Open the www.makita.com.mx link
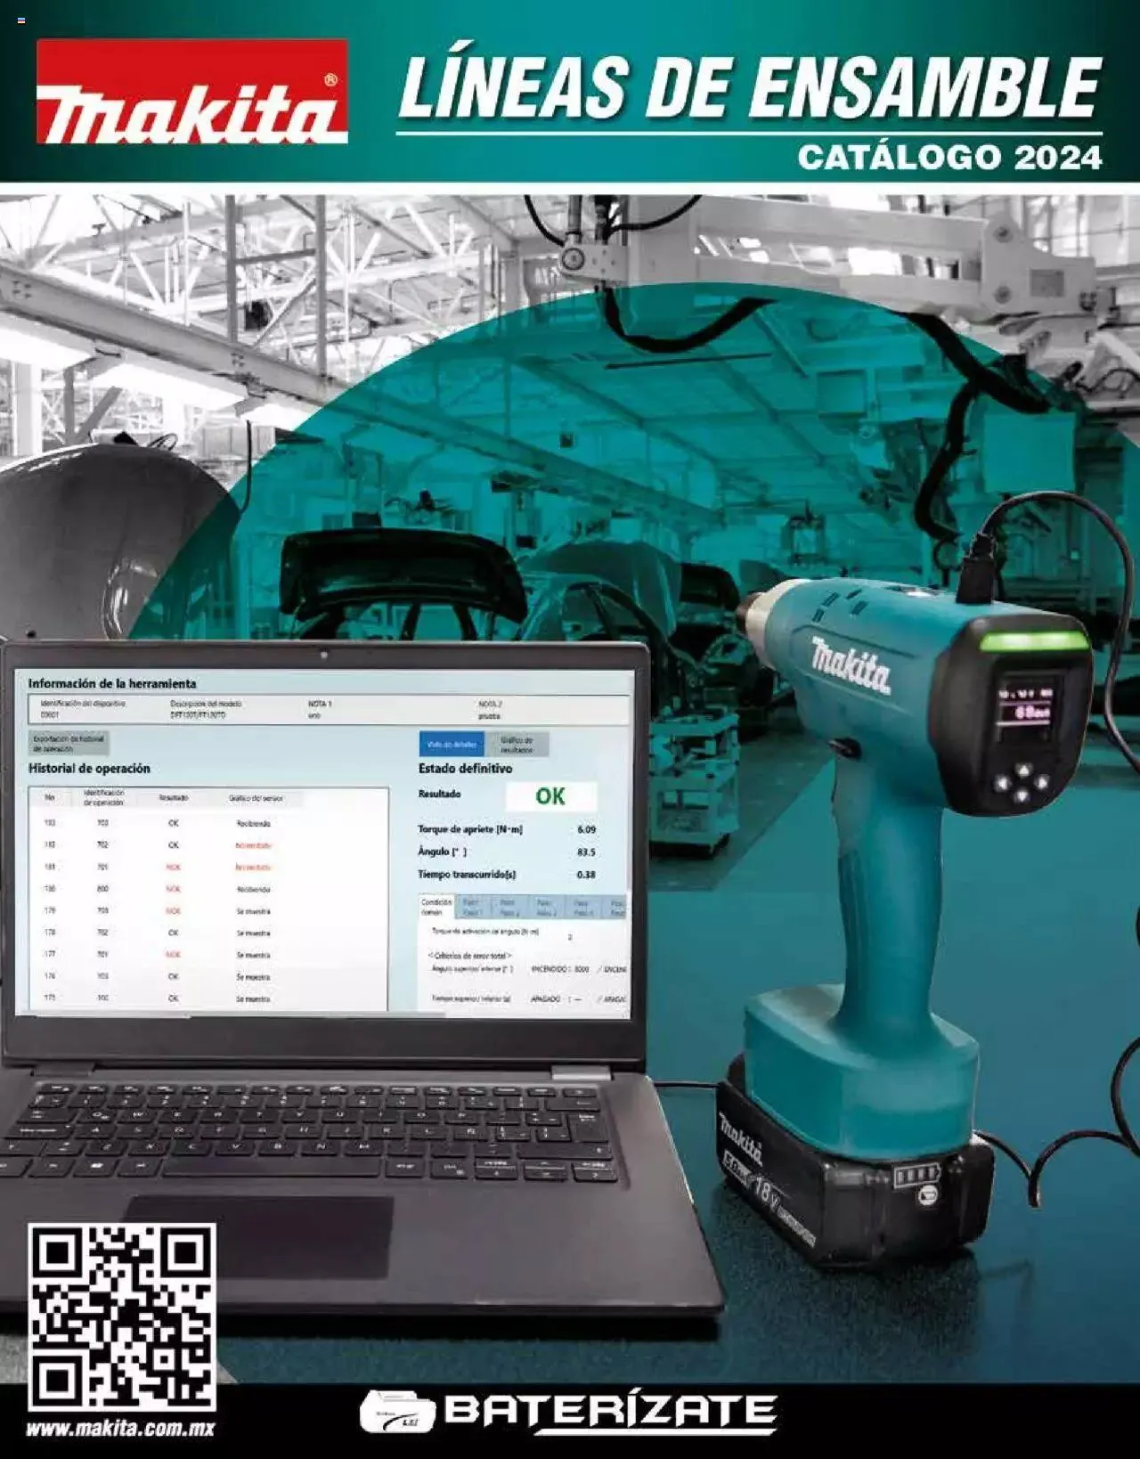 120,1429
